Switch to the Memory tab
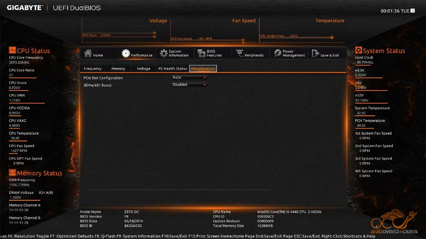The image size is (426, 239). [x=118, y=69]
